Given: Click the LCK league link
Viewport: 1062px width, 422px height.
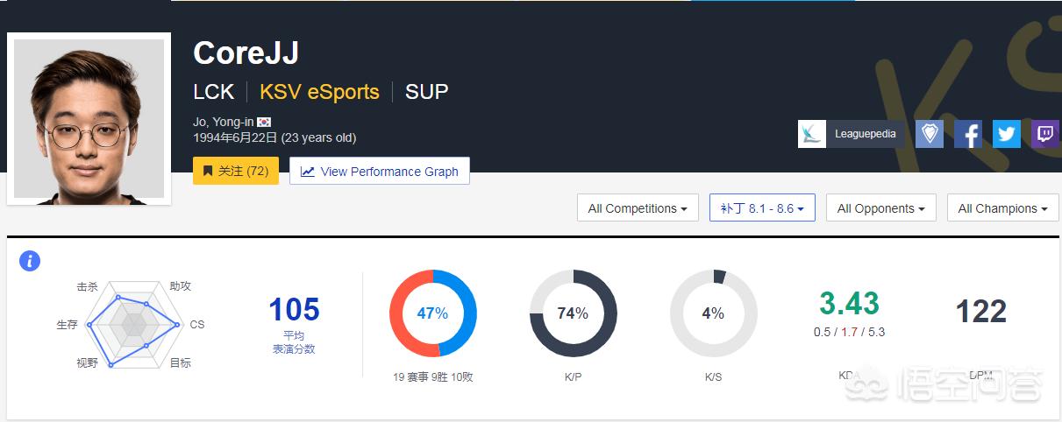Looking at the screenshot, I should click(x=214, y=92).
